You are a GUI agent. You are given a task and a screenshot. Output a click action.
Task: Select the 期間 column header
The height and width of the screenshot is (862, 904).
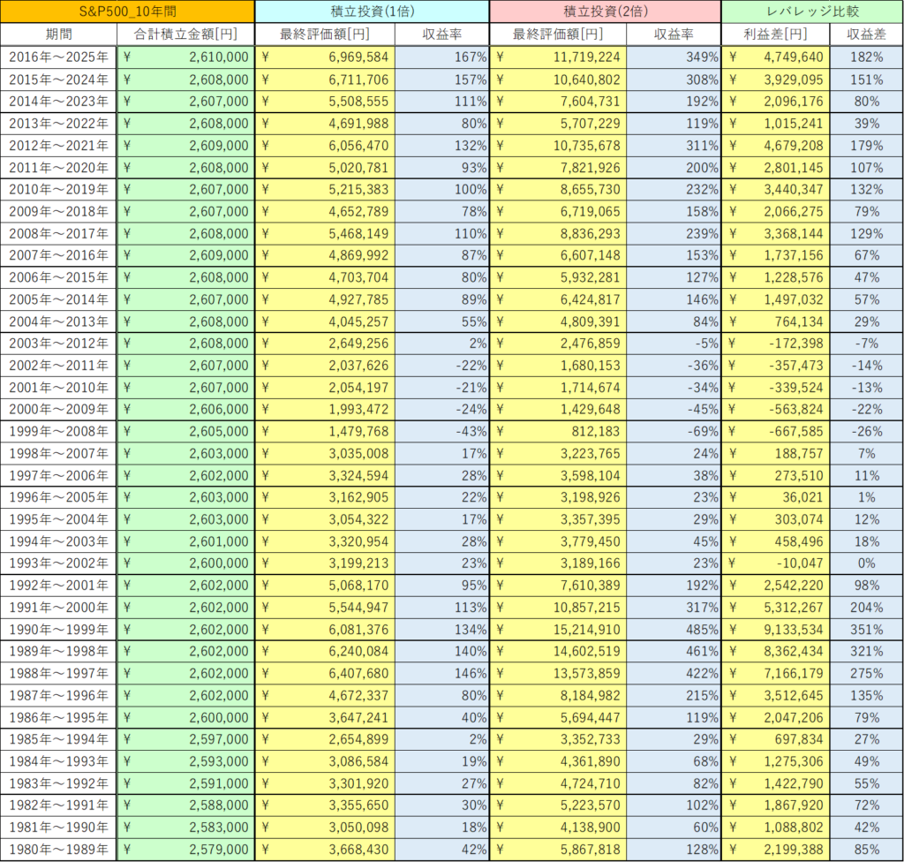pos(58,34)
